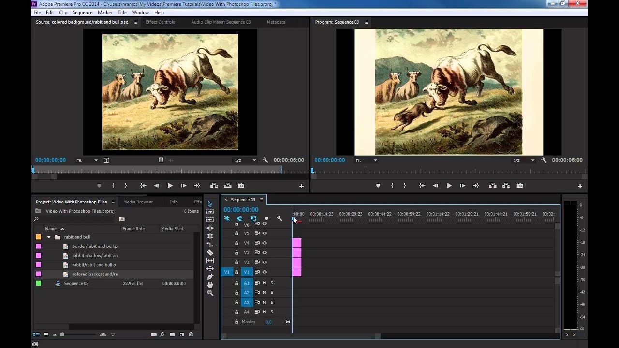Image resolution: width=619 pixels, height=348 pixels.
Task: Toggle V5 track output eye
Action: click(265, 233)
